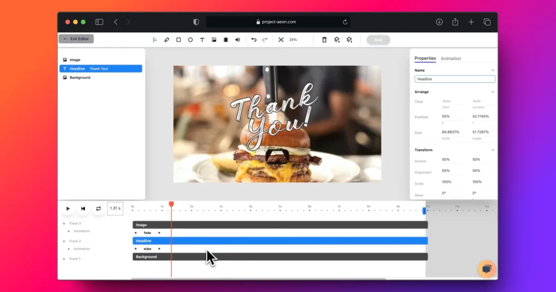Undo the last action
The image size is (556, 292).
[x=253, y=40]
